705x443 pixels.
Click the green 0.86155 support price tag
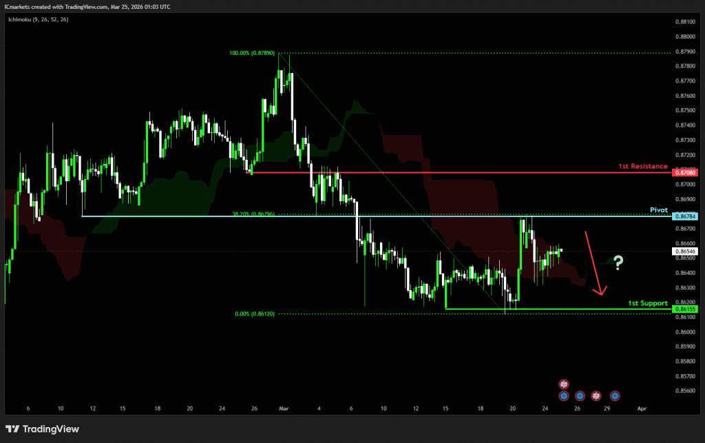pyautogui.click(x=686, y=309)
